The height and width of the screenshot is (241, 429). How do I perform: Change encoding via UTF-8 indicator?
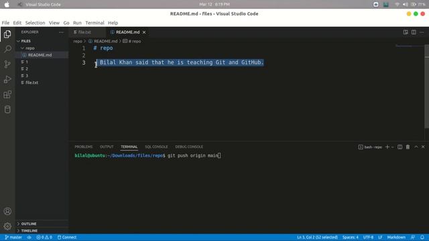point(368,237)
